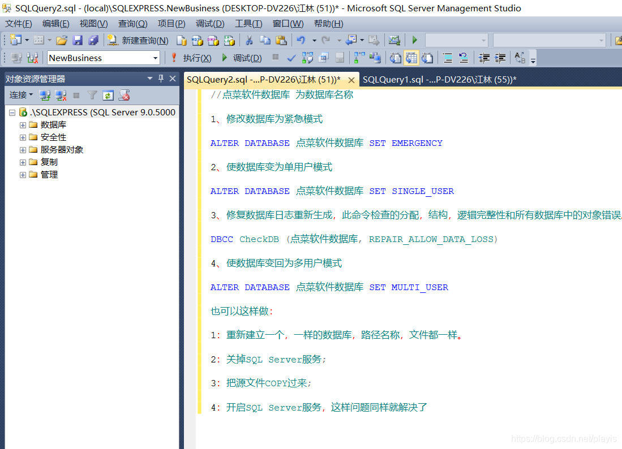Open the 调试(D) menu in menu bar
Screen dimensions: 622x449
[210, 24]
